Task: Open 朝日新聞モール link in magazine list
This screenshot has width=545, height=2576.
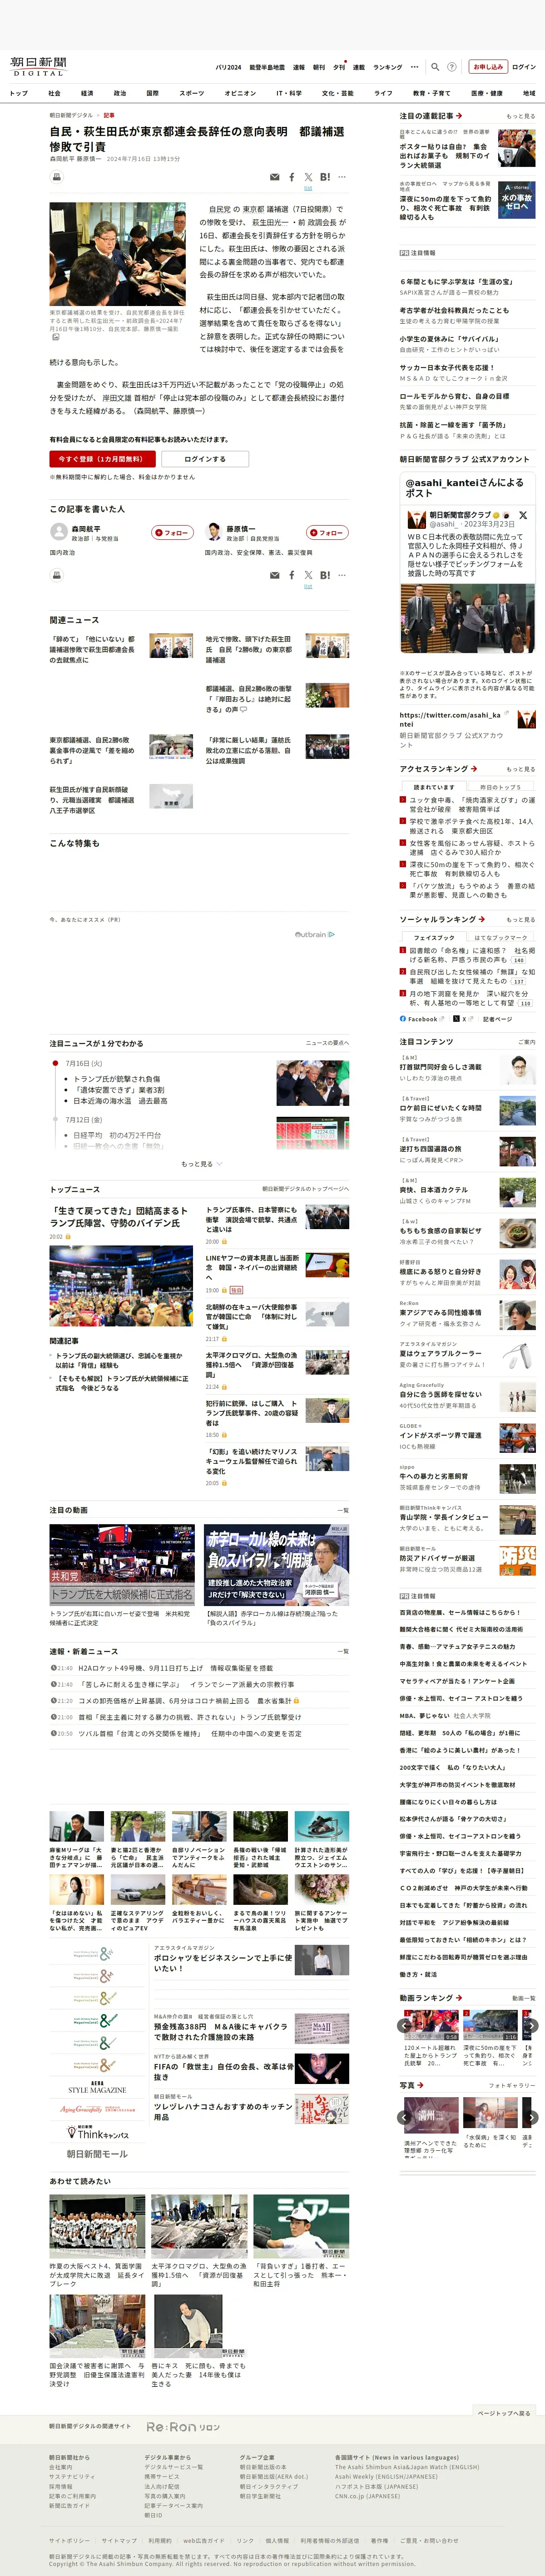Action: [x=97, y=2154]
